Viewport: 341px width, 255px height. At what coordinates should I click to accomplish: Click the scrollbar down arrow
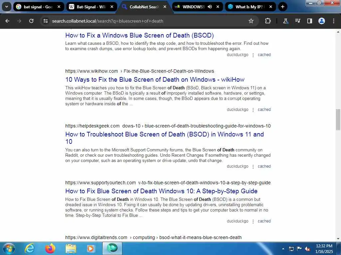click(338, 239)
